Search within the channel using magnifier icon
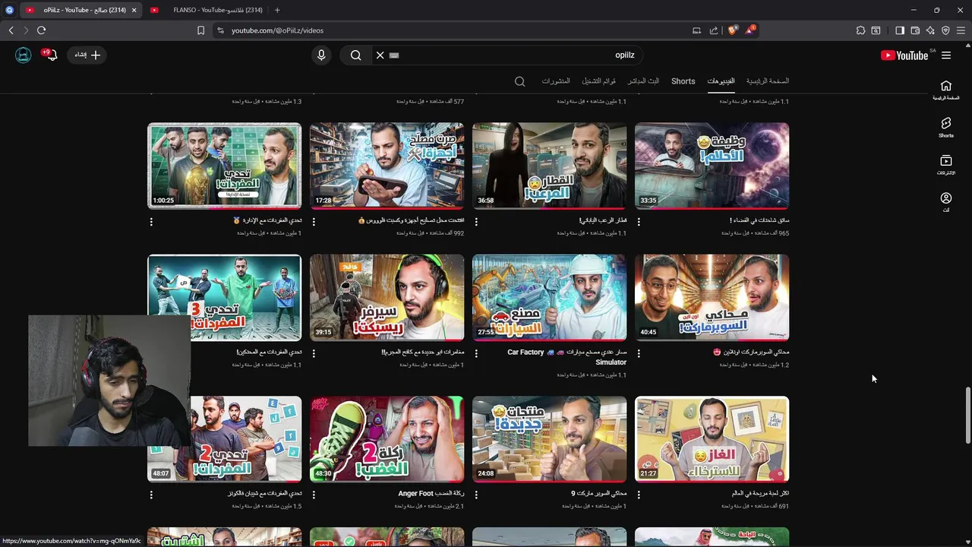Image resolution: width=972 pixels, height=547 pixels. tap(519, 81)
